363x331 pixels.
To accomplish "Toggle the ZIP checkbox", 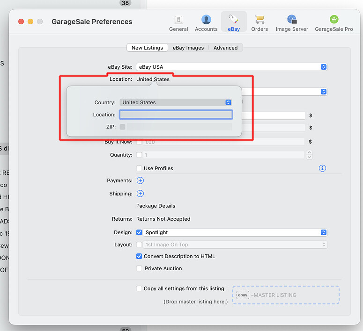I will [122, 127].
